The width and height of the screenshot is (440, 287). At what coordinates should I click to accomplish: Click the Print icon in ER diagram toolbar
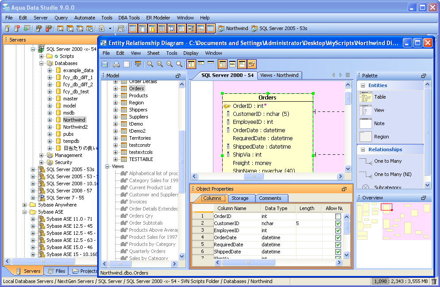[x=116, y=64]
